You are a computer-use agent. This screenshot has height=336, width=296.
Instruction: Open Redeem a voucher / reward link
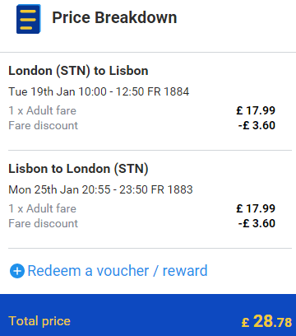pos(118,271)
